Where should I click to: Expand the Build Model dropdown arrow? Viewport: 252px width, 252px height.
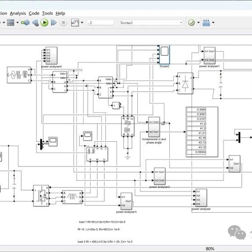tap(213, 23)
